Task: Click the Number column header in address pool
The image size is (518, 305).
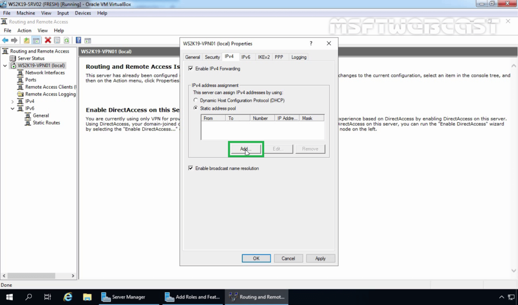Action: point(263,118)
